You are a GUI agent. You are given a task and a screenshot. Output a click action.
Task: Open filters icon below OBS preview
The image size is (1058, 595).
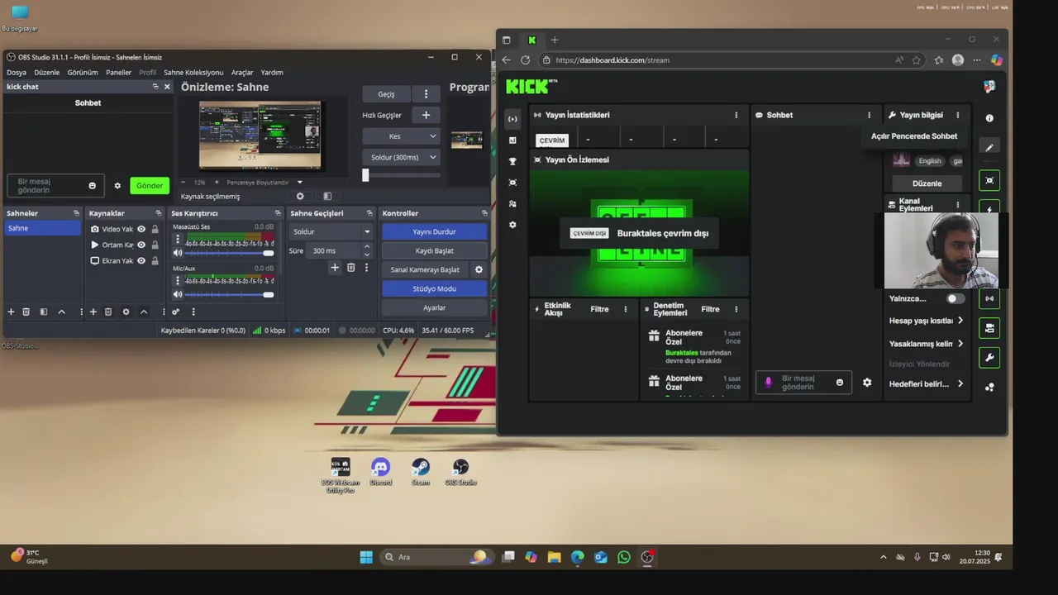327,197
